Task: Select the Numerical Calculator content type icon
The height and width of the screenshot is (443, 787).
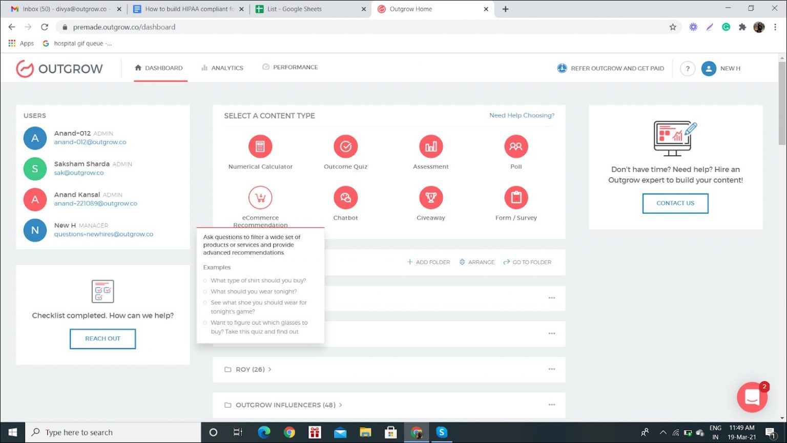Action: (x=260, y=146)
